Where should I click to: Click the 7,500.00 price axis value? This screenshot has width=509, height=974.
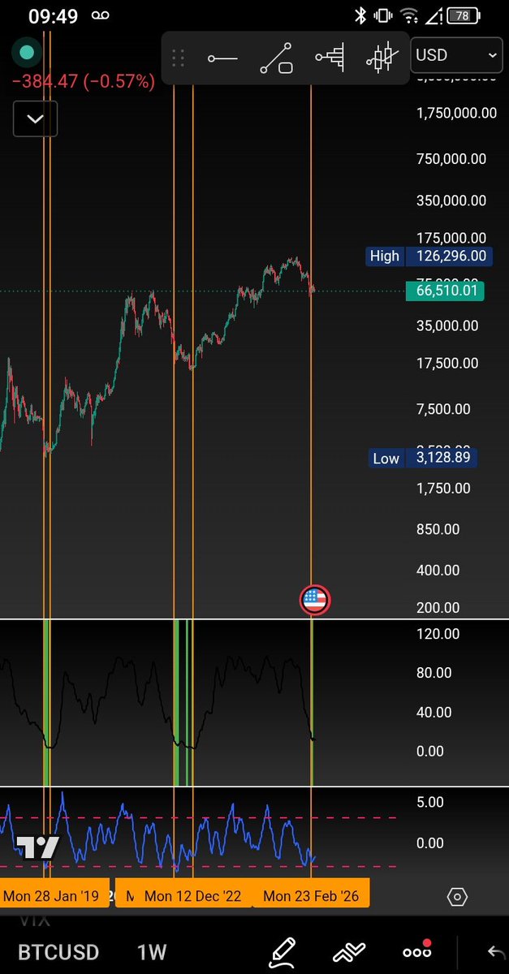point(443,409)
